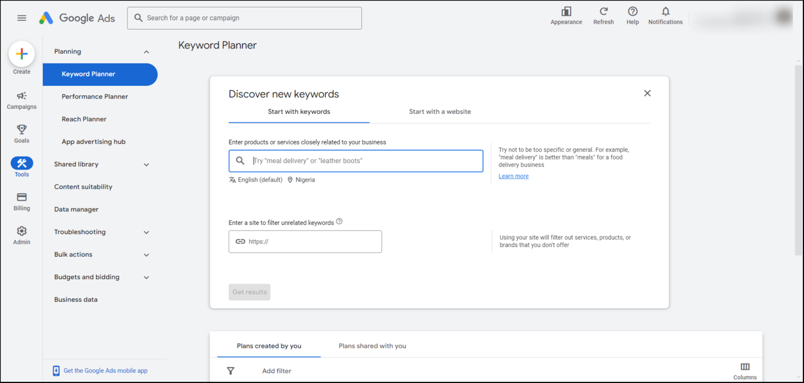Open Performance Planner
This screenshot has width=804, height=383.
[95, 97]
